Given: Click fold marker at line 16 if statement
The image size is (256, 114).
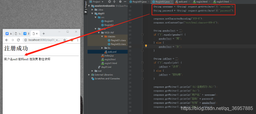Looking at the screenshot, I should (x=142, y=35).
